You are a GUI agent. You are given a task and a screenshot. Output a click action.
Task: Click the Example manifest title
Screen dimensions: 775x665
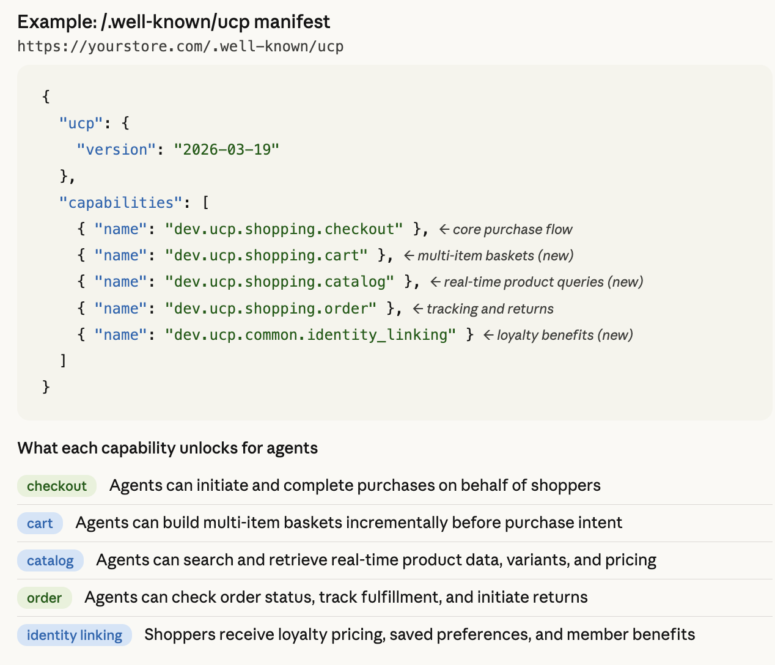pos(174,21)
